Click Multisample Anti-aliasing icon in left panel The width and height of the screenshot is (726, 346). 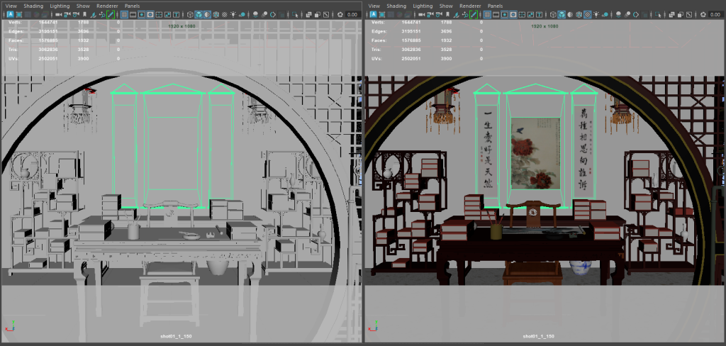273,14
